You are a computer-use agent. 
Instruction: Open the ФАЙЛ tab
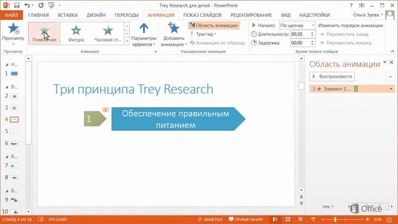[11, 15]
